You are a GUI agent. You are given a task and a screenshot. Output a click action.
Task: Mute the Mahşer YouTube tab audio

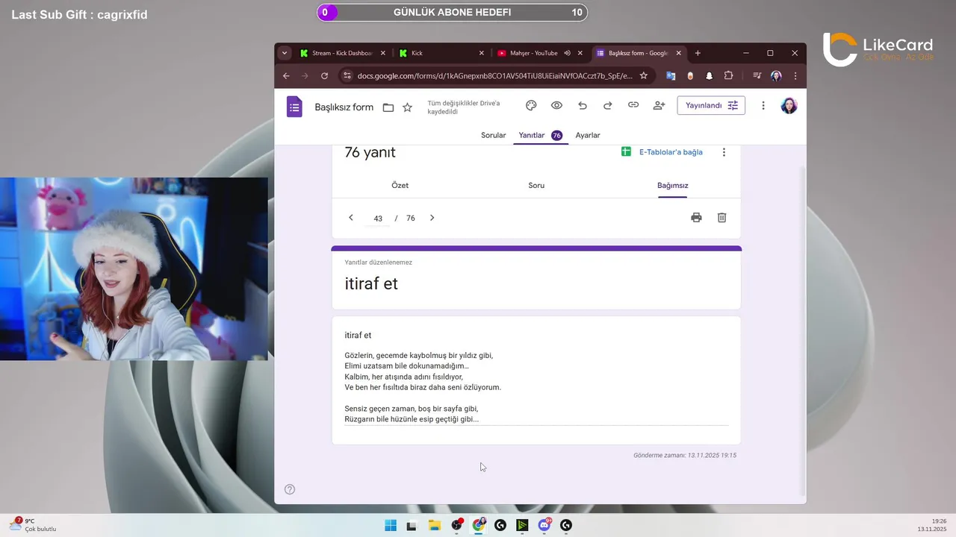pyautogui.click(x=568, y=53)
